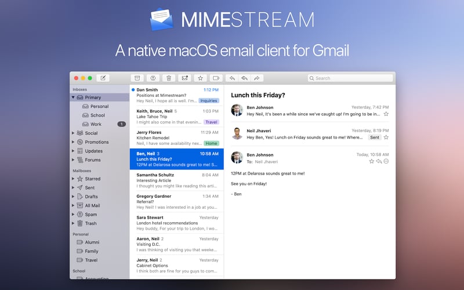Open Sara Stewart London hotel recommendations
Image resolution: width=464 pixels, height=290 pixels.
177,223
